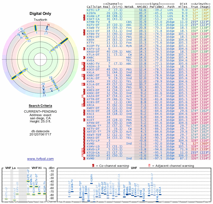Image resolution: width=213 pixels, height=204 pixels.
Task: Click the co-channel icon beside KSFV-LD row
Action: pos(84,49)
